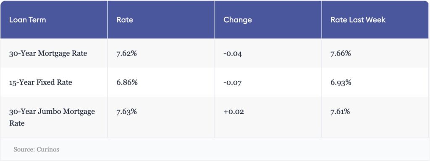Click the 7.61% last week rate
Image resolution: width=430 pixels, height=161 pixels.
[x=340, y=112]
